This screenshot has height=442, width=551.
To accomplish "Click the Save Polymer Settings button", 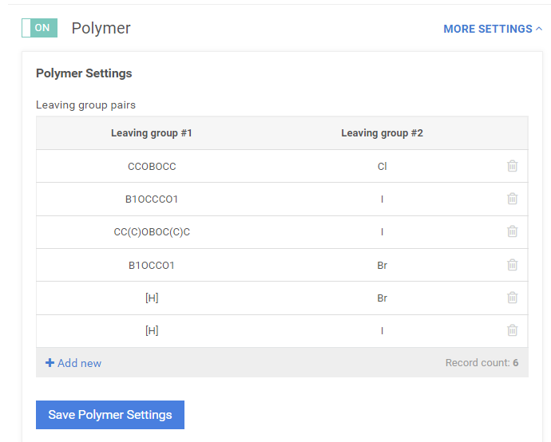I will tap(110, 415).
